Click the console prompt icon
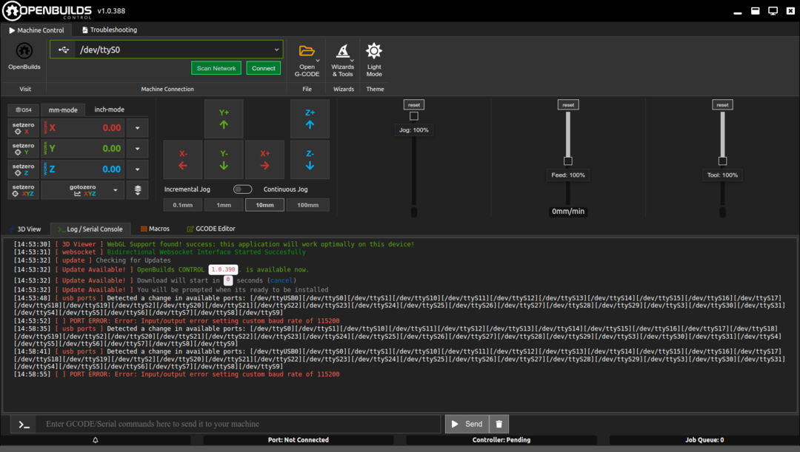Image resolution: width=800 pixels, height=452 pixels. (x=24, y=424)
